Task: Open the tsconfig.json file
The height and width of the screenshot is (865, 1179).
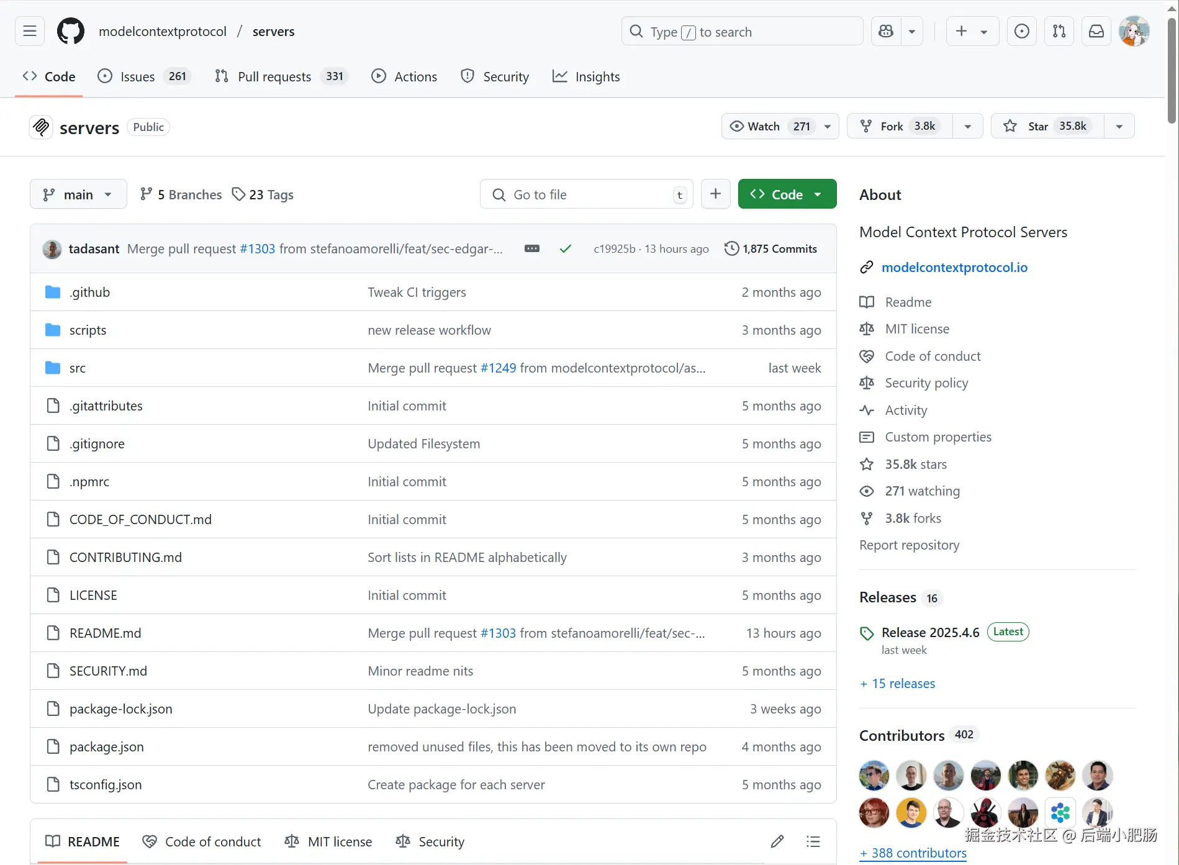Action: tap(106, 784)
